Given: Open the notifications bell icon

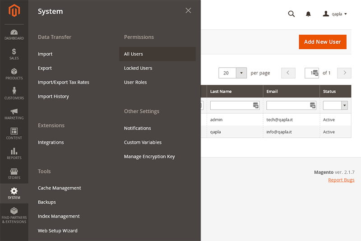Looking at the screenshot, I should point(308,14).
